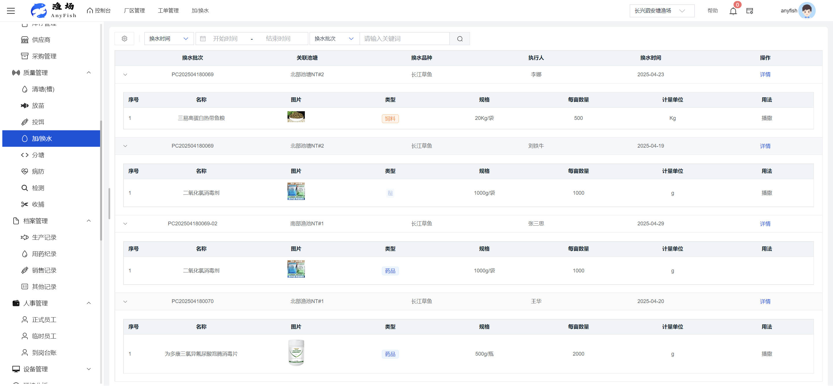Collapse the 李娜 2025-04-23 batch row
The width and height of the screenshot is (833, 390).
pyautogui.click(x=125, y=75)
